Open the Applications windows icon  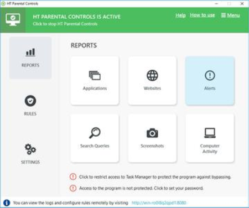pyautogui.click(x=95, y=75)
